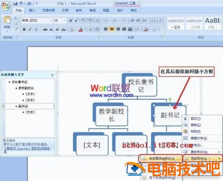Toggle Strikethrough formatting
The image size is (223, 181).
(x=45, y=30)
